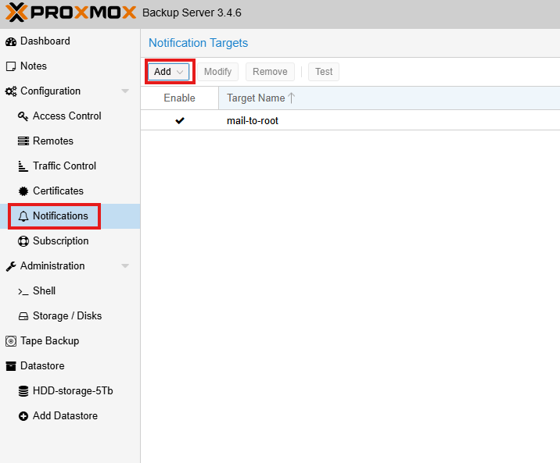Image resolution: width=560 pixels, height=463 pixels.
Task: Click the Access Control key icon
Action: [x=23, y=116]
